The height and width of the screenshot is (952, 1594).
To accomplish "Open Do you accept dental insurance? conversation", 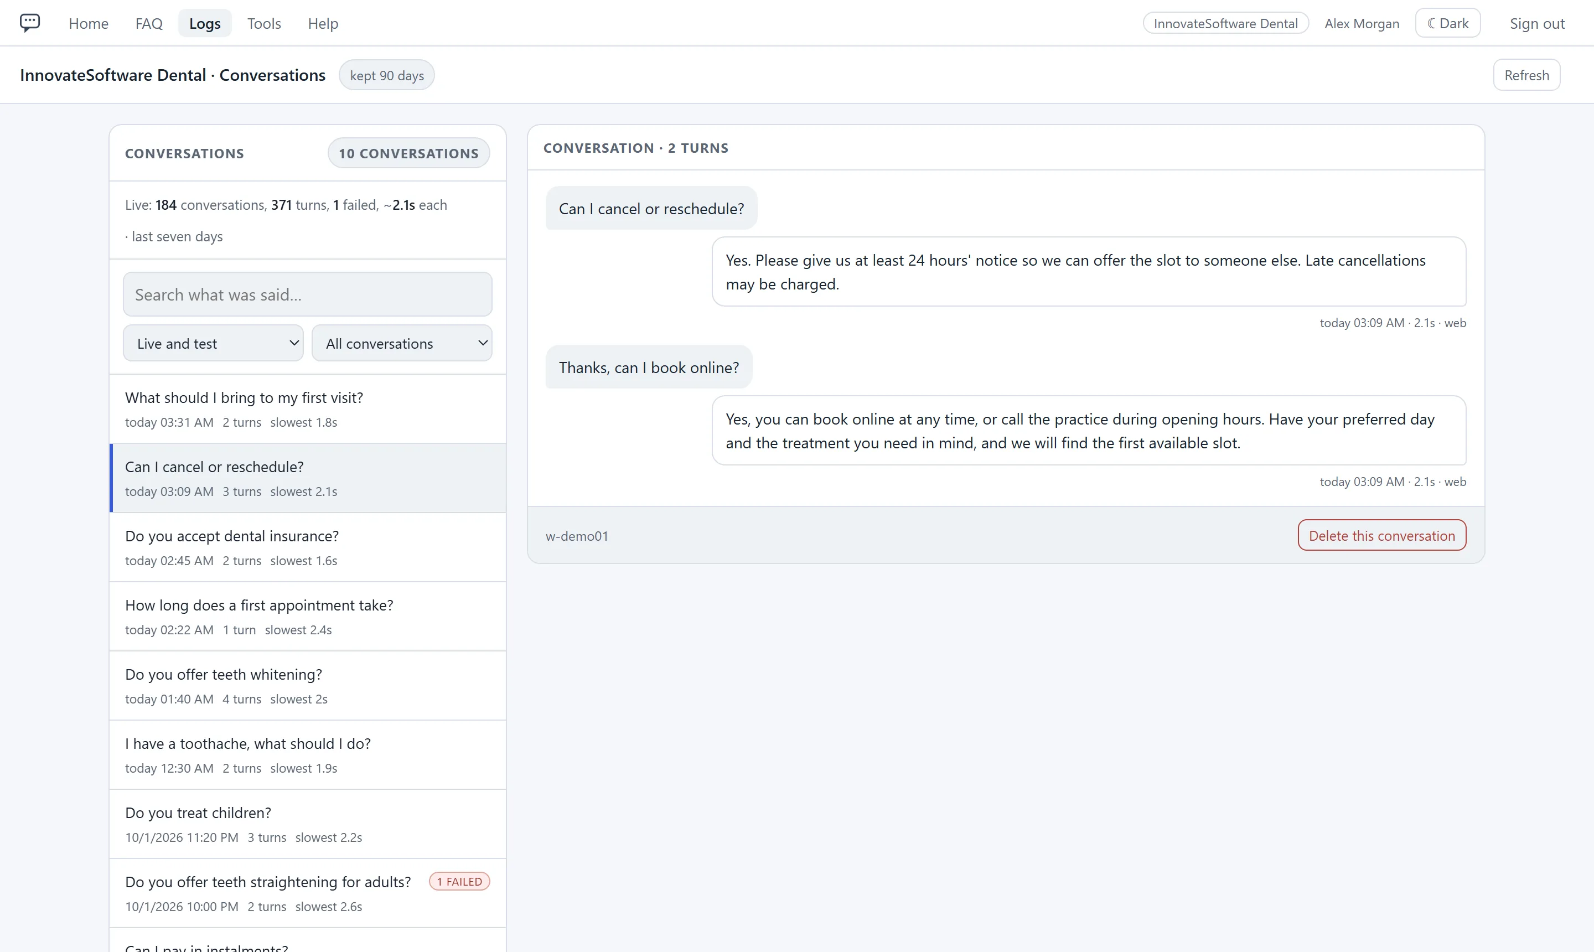I will pyautogui.click(x=307, y=547).
